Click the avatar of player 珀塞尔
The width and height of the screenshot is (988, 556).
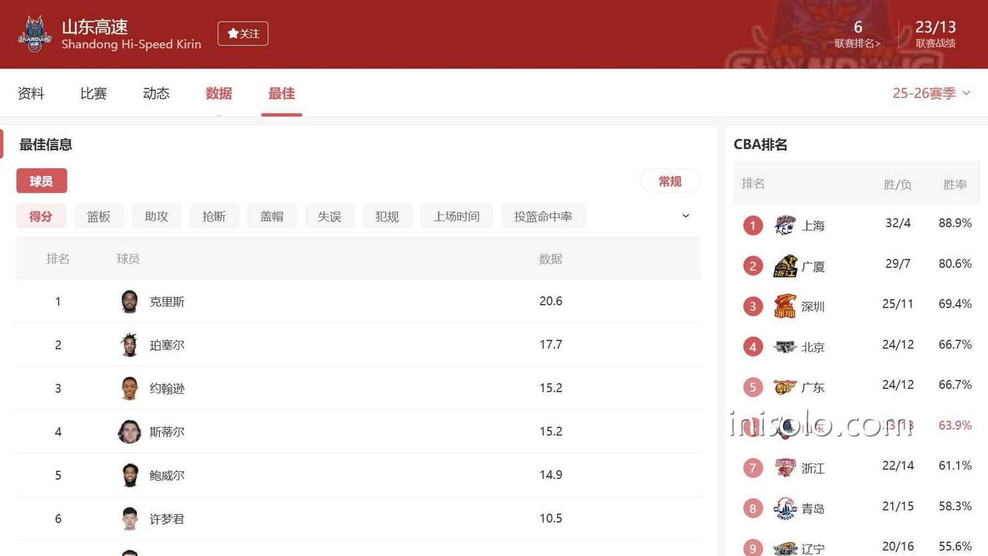(129, 345)
